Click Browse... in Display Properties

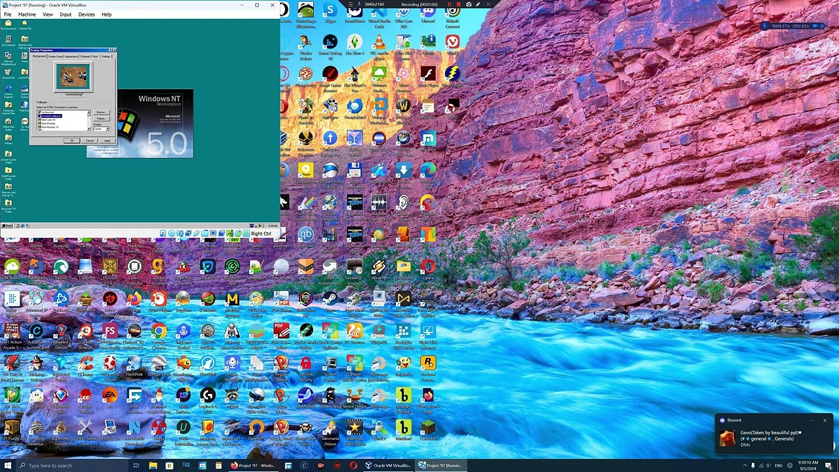(x=101, y=112)
